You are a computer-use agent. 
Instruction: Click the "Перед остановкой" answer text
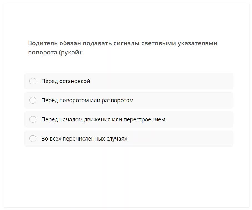pyautogui.click(x=65, y=81)
